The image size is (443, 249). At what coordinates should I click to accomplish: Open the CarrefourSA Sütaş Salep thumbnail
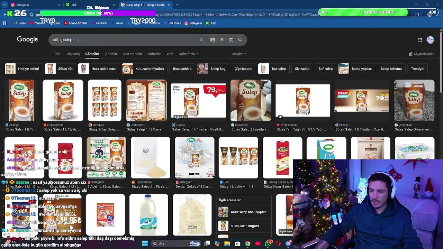[x=146, y=101]
